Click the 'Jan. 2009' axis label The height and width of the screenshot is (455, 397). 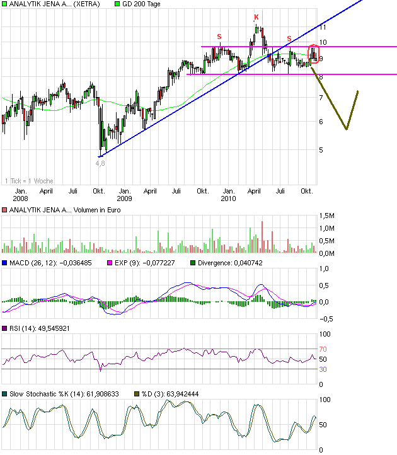pos(125,195)
